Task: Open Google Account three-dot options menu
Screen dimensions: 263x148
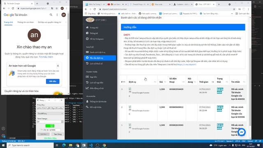Action: click(x=57, y=15)
